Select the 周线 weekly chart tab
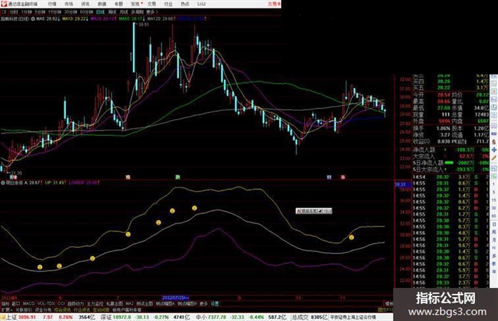Image resolution: width=498 pixels, height=321 pixels. tap(112, 12)
